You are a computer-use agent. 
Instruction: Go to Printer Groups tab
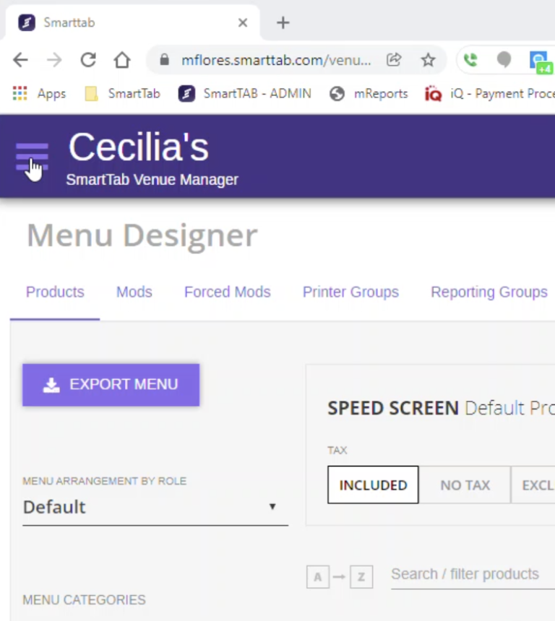pos(350,292)
